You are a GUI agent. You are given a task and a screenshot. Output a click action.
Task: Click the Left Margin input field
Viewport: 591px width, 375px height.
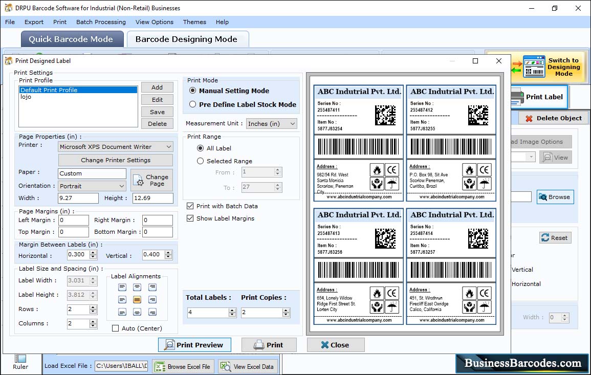click(74, 220)
